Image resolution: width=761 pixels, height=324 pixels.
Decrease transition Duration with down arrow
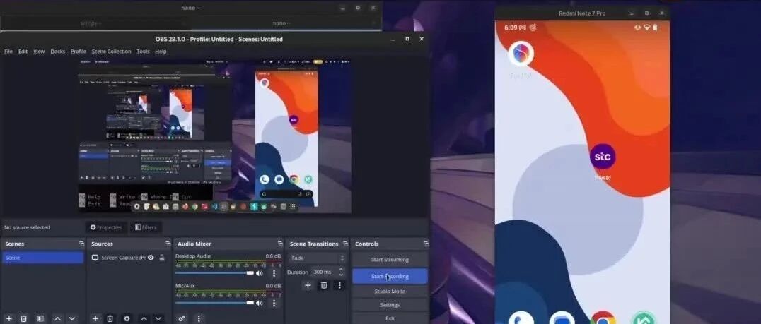(x=341, y=275)
